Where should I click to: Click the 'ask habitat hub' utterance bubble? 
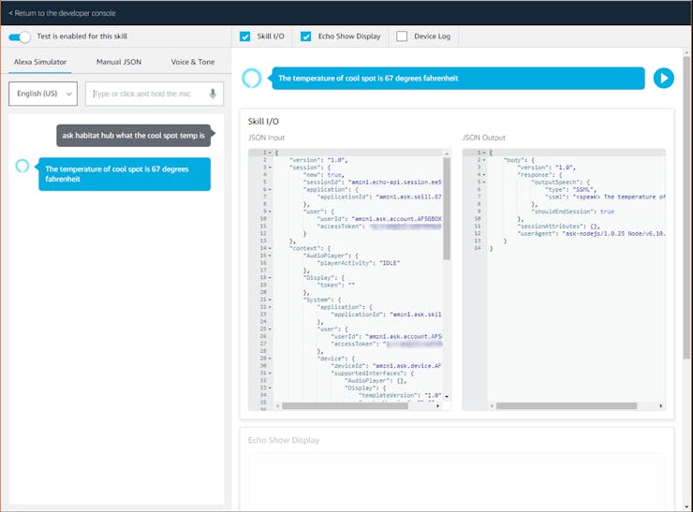click(x=134, y=136)
